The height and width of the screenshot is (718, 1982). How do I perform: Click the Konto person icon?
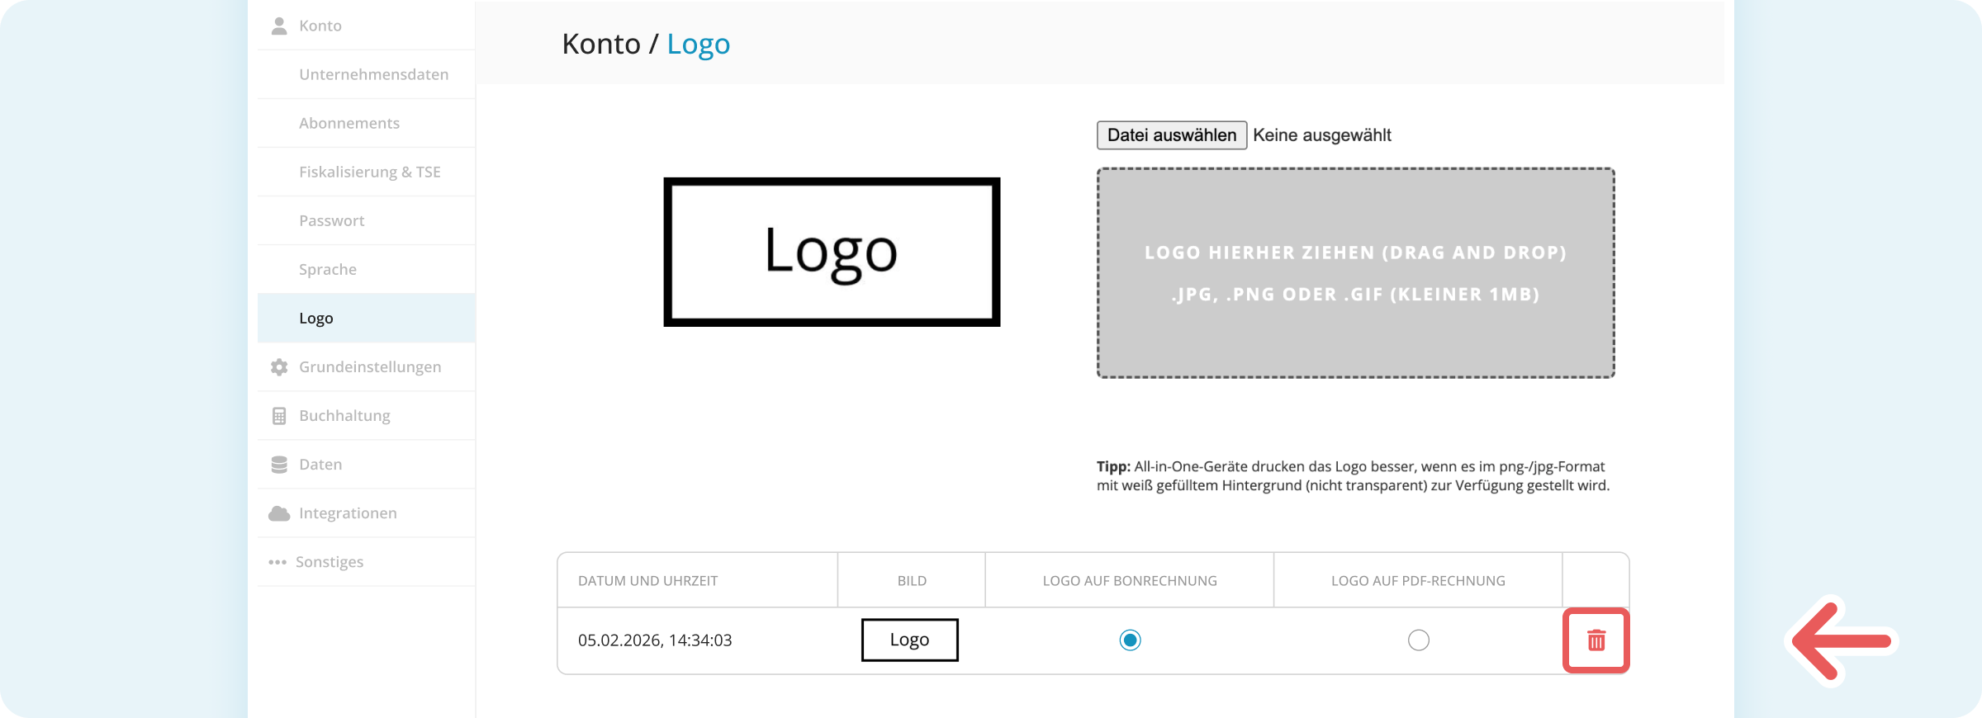point(279,26)
